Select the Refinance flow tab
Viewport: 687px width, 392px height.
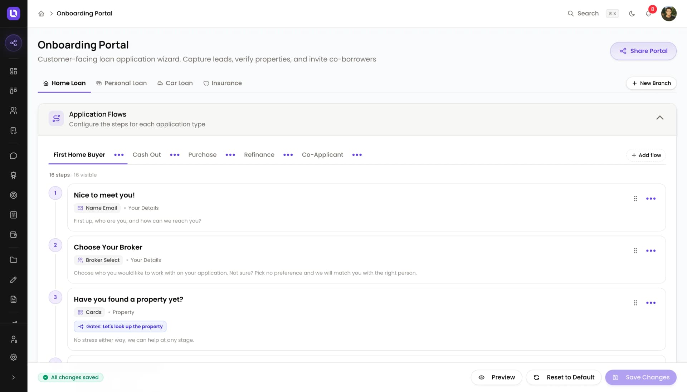click(259, 155)
